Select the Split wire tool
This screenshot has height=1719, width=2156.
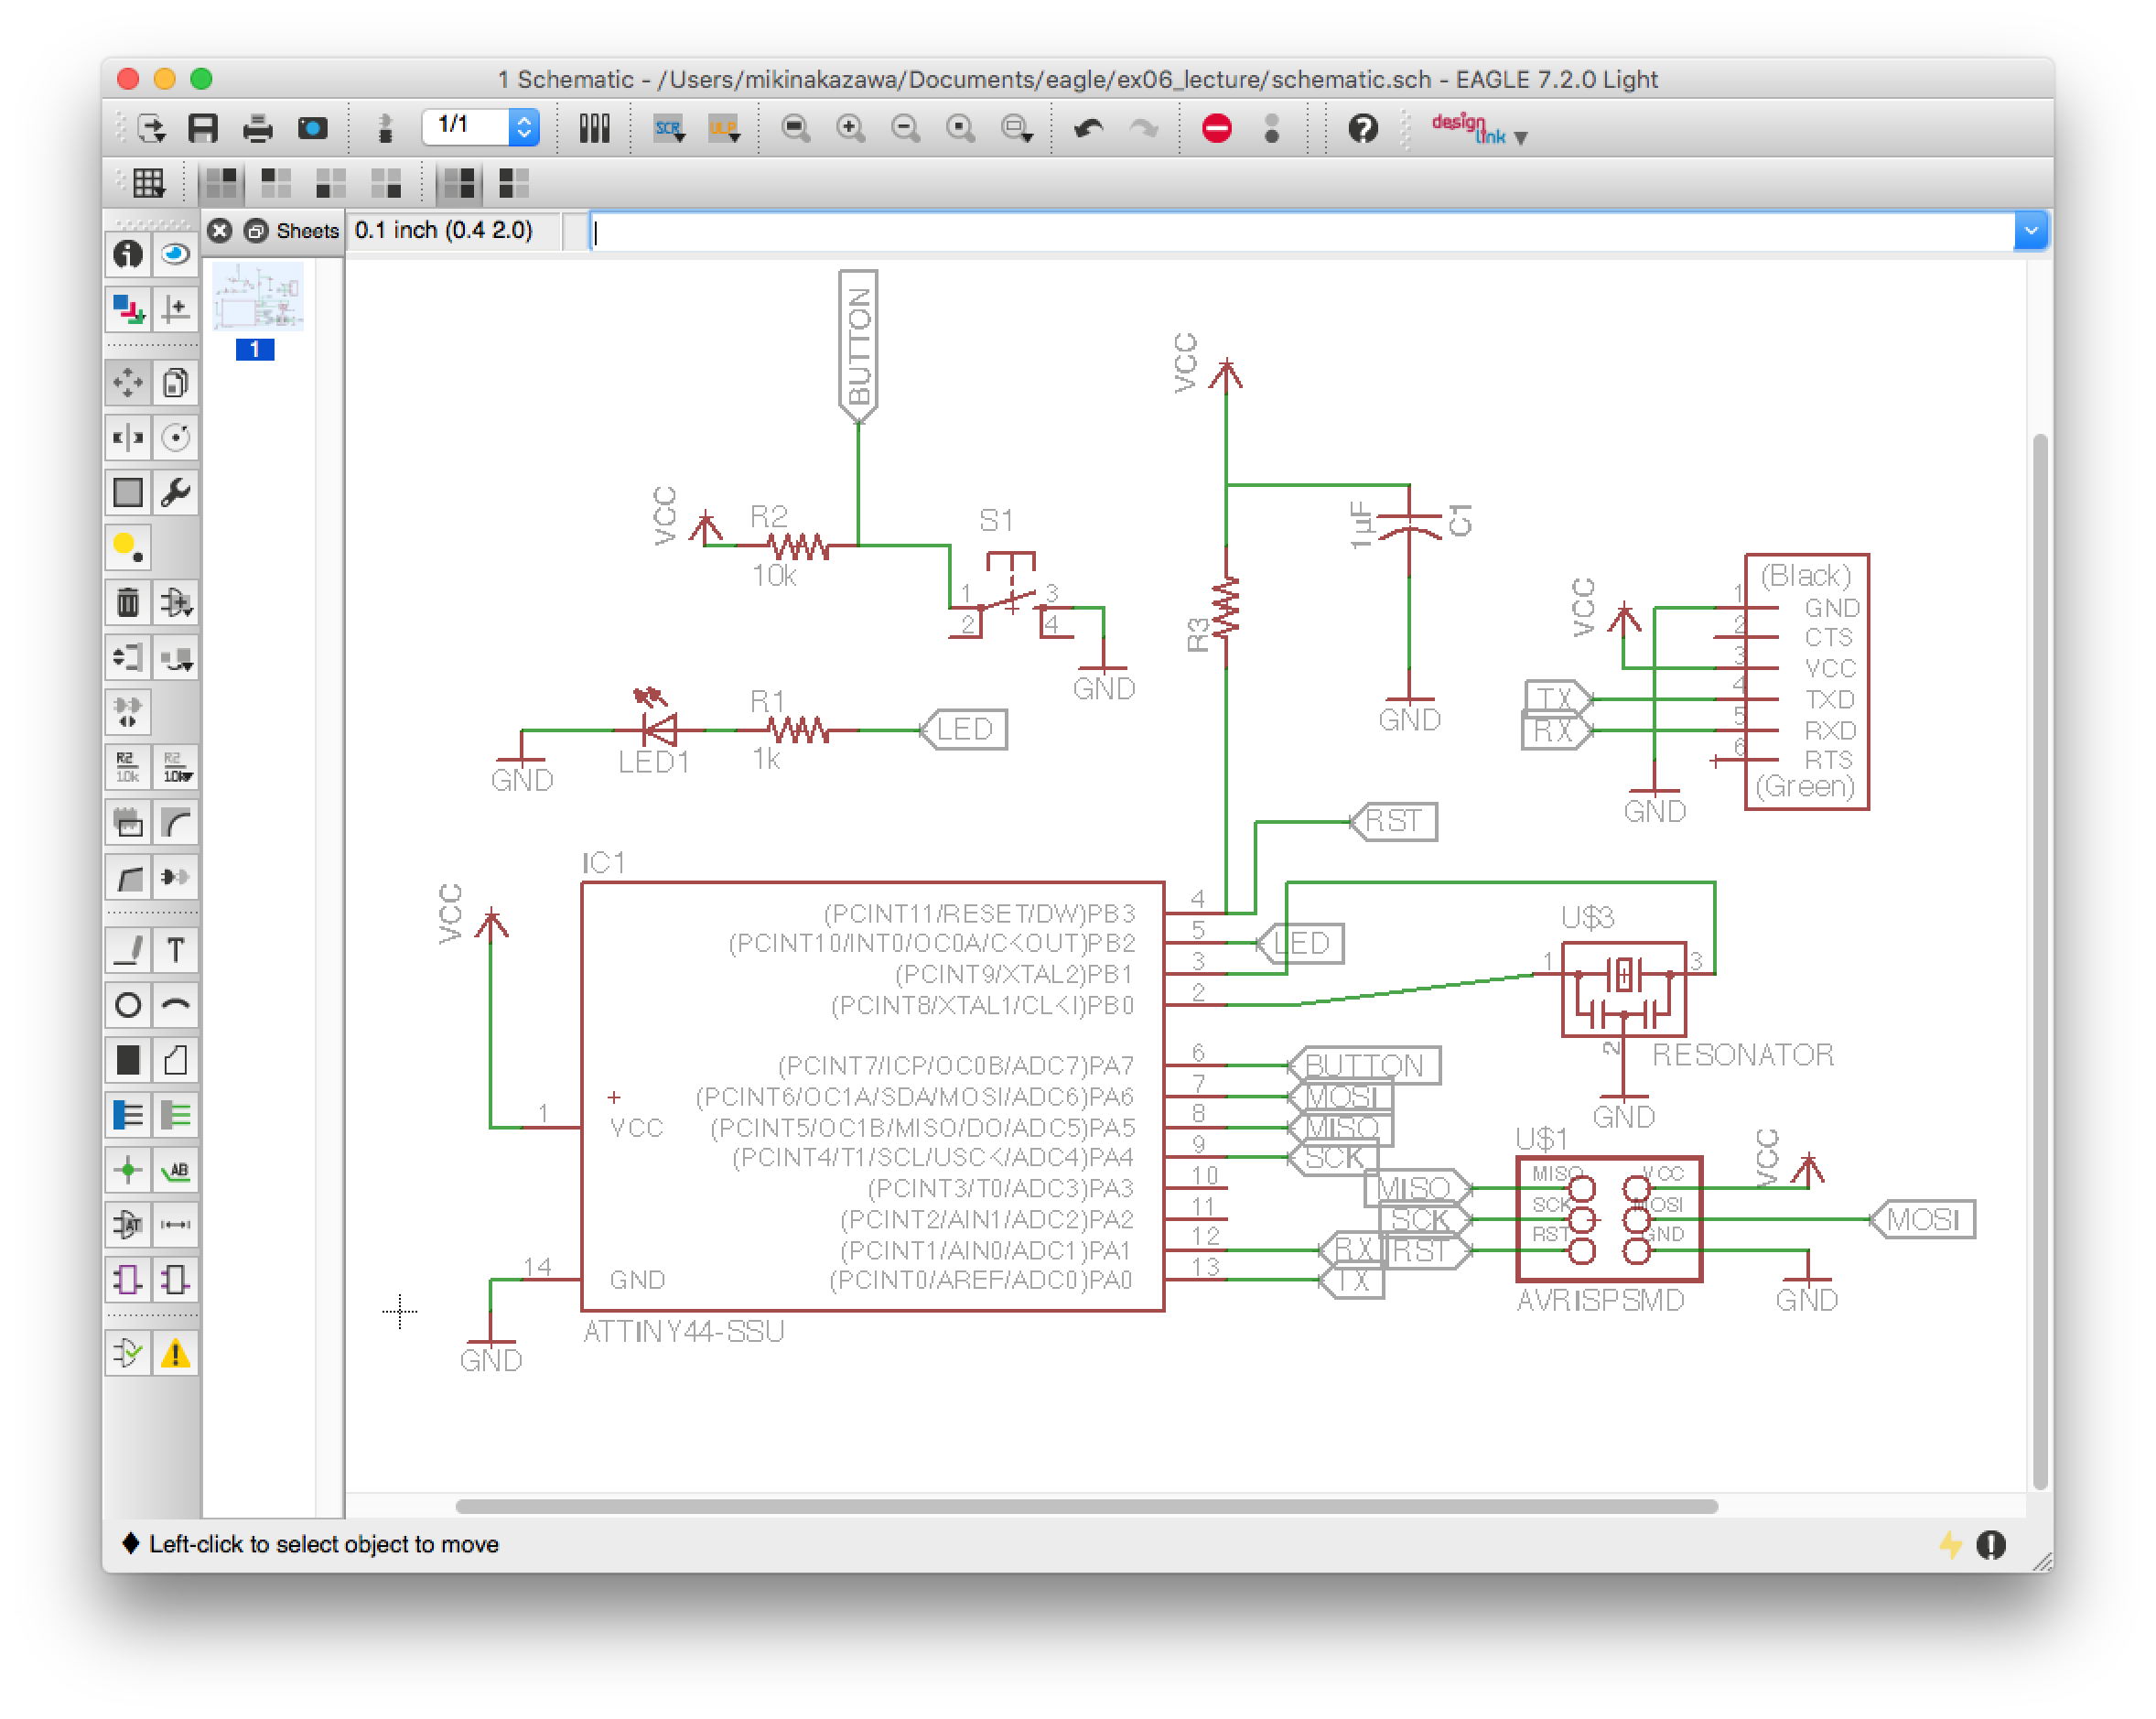tap(128, 877)
